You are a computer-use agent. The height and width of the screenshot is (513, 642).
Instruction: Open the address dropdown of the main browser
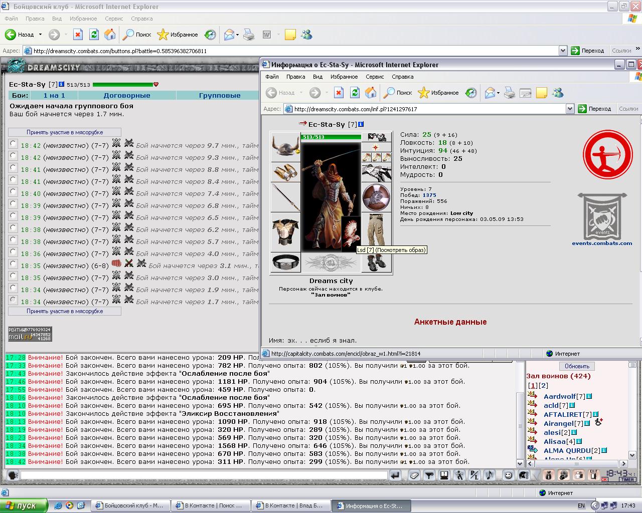(563, 51)
